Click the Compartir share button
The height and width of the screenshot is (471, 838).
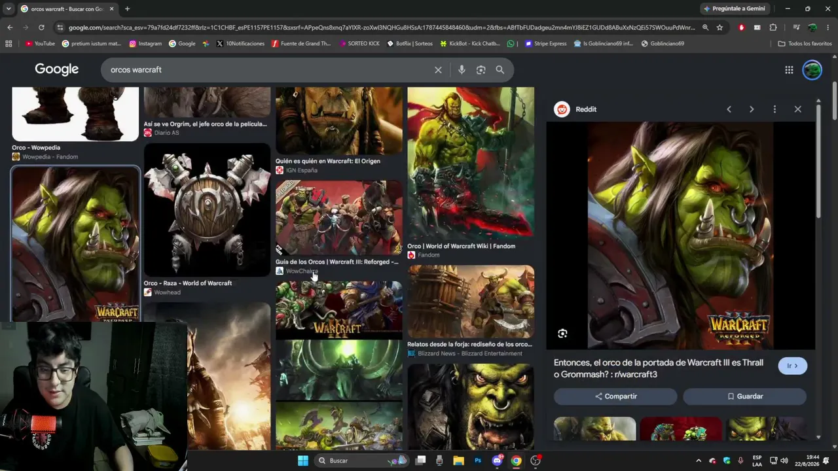tap(615, 396)
